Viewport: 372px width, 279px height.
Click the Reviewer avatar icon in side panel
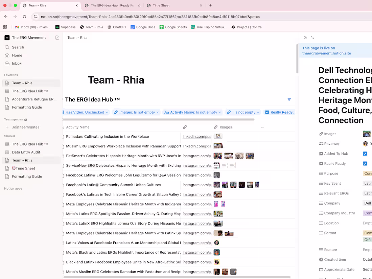tap(365, 144)
